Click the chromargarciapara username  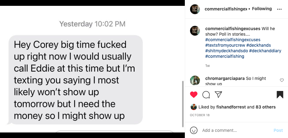tap(225, 78)
